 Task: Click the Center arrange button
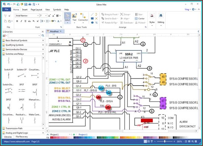click(140, 19)
